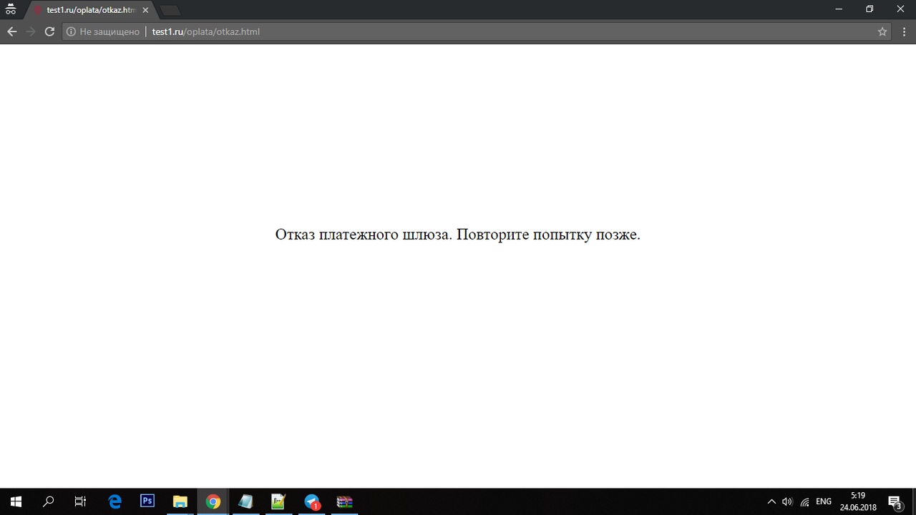
Task: Open the volume control in tray
Action: (x=787, y=501)
